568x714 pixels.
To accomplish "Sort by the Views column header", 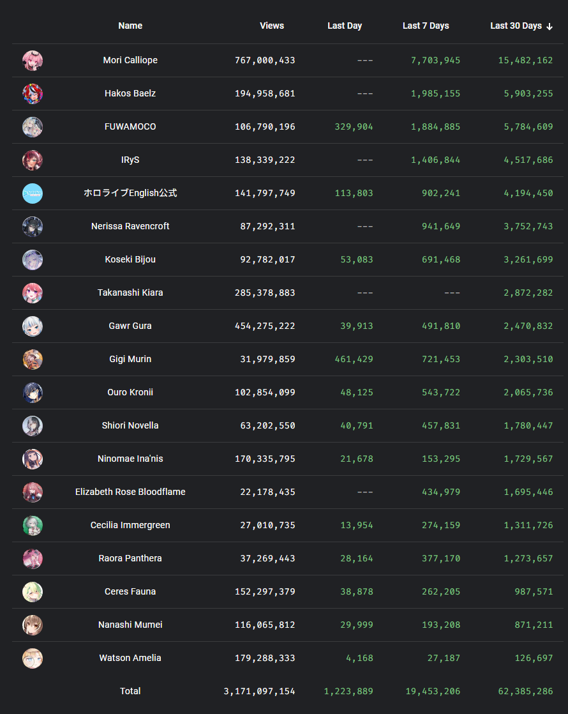I will [272, 26].
